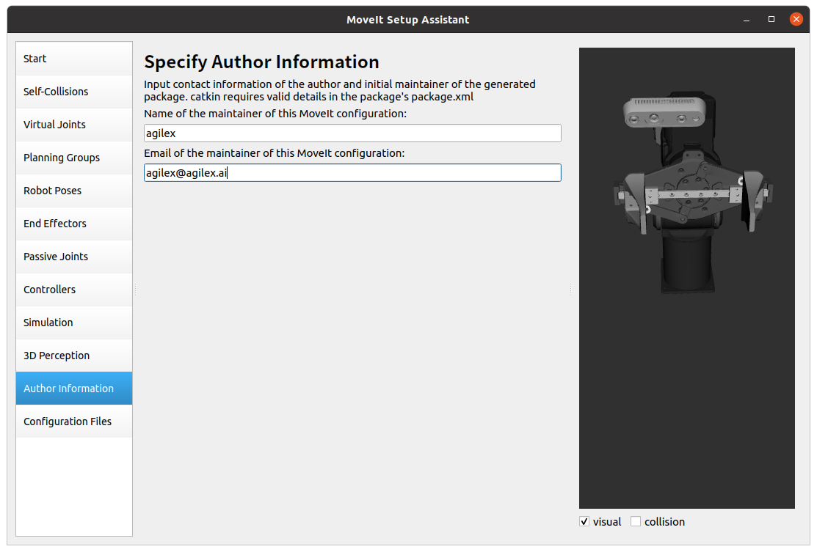Click the robot model 3D preview
This screenshot has height=552, width=817.
point(687,279)
